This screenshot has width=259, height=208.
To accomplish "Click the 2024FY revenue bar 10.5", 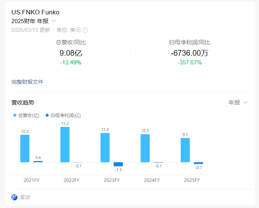I will coord(145,148).
